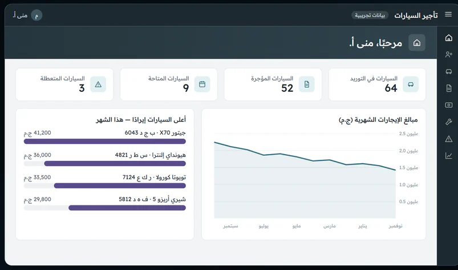Screen dimensions: 458x270
Task: Click the جيتور X70 · ب ج د 6043 row label
Action: coord(155,133)
